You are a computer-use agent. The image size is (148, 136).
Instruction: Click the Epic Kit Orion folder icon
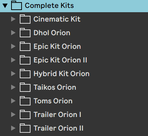[x=25, y=46]
